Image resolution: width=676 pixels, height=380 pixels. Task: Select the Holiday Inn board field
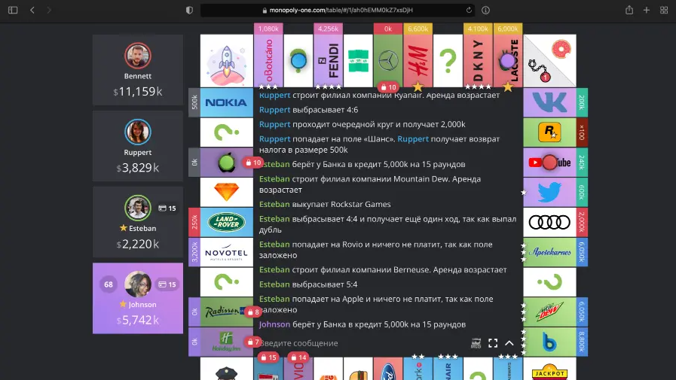pyautogui.click(x=226, y=342)
